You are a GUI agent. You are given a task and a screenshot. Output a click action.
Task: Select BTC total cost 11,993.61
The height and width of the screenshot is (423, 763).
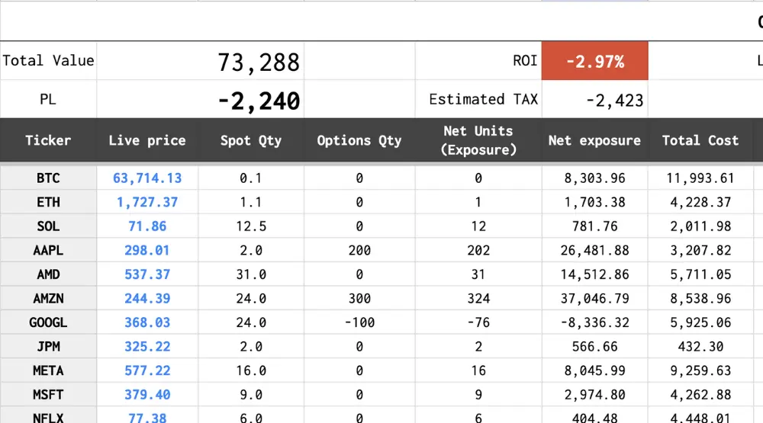[700, 178]
